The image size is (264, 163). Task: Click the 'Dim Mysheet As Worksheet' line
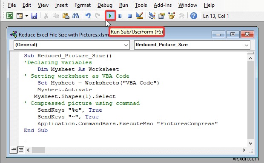point(78,69)
